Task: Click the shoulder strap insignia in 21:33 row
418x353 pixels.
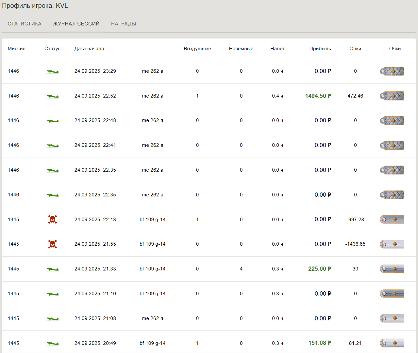Action: pyautogui.click(x=392, y=269)
